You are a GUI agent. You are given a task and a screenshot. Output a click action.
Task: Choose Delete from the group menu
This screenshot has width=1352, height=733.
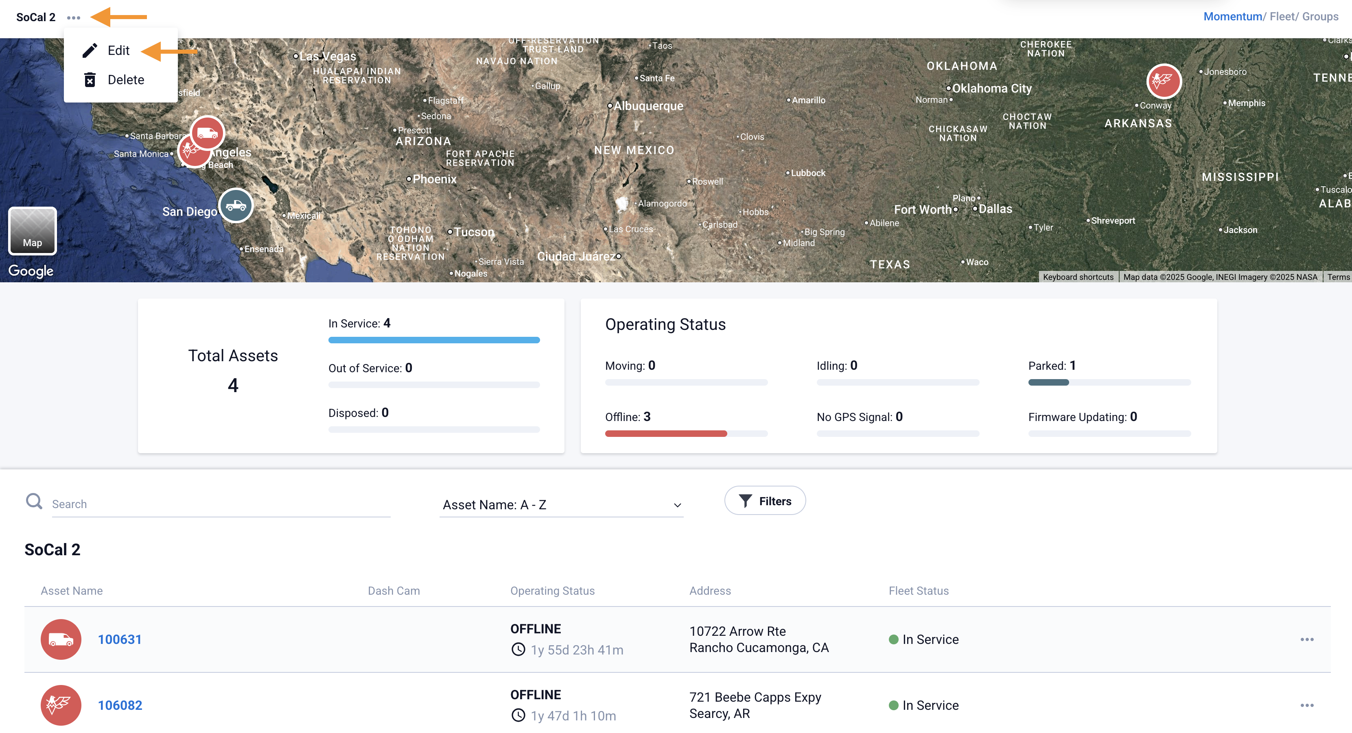click(x=125, y=80)
